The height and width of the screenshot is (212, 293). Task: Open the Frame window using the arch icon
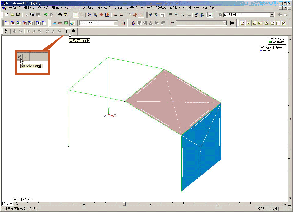(7, 23)
